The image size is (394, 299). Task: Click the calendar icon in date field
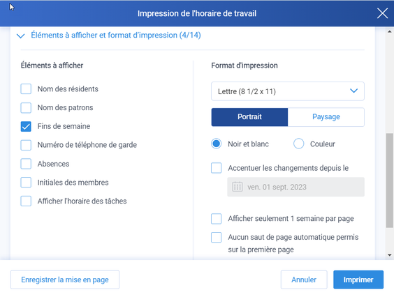click(x=238, y=187)
